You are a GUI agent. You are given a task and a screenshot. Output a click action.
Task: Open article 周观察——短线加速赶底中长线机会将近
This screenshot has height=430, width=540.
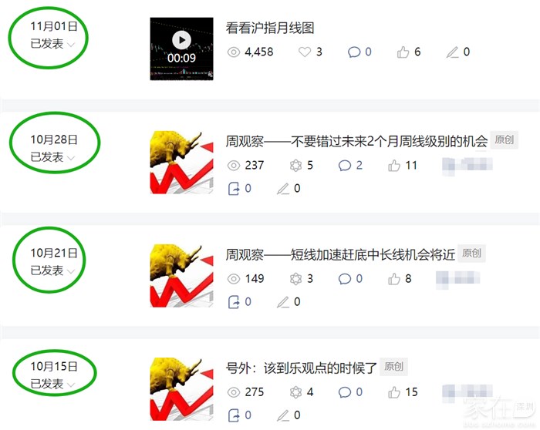[x=340, y=254]
